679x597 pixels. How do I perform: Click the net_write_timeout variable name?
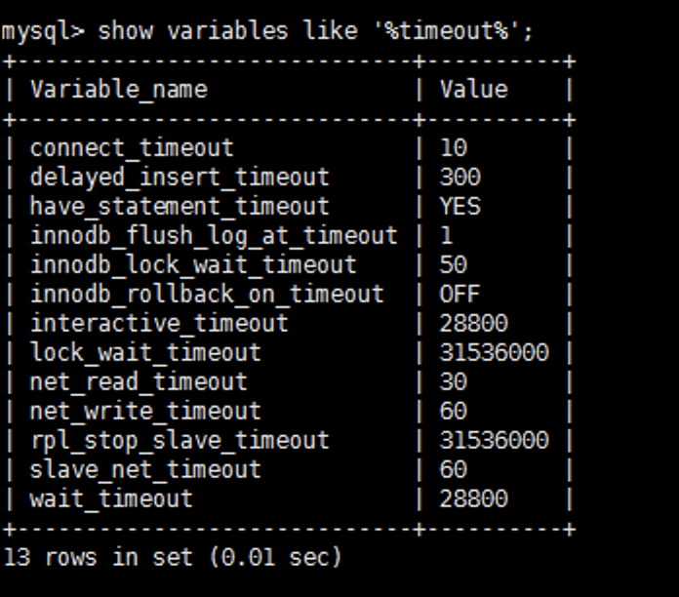145,412
